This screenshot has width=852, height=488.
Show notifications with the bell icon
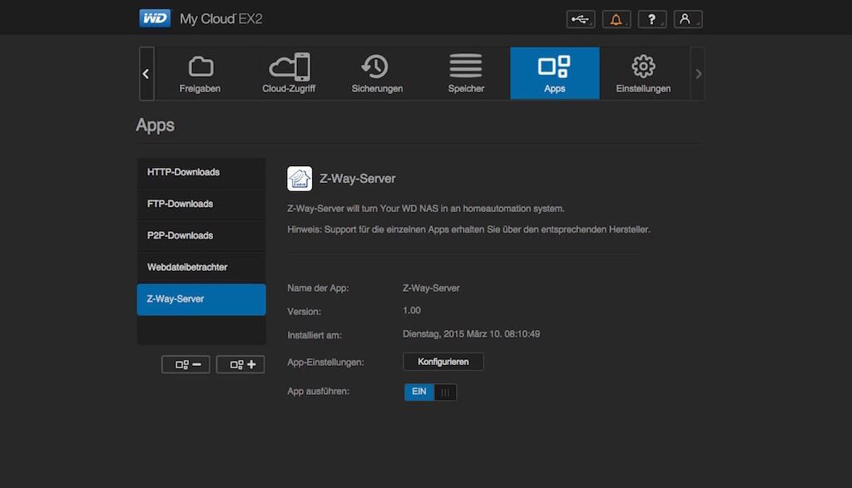coord(617,20)
